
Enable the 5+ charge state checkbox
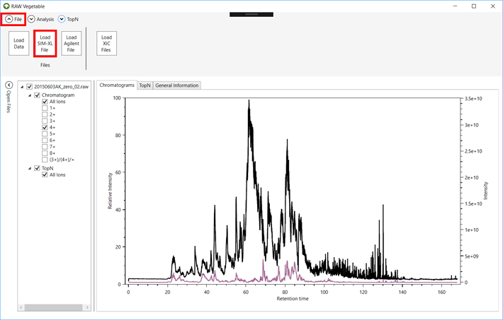coord(45,134)
